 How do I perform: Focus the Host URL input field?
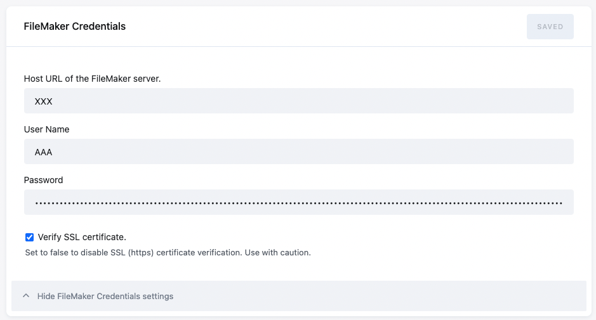[x=299, y=101]
